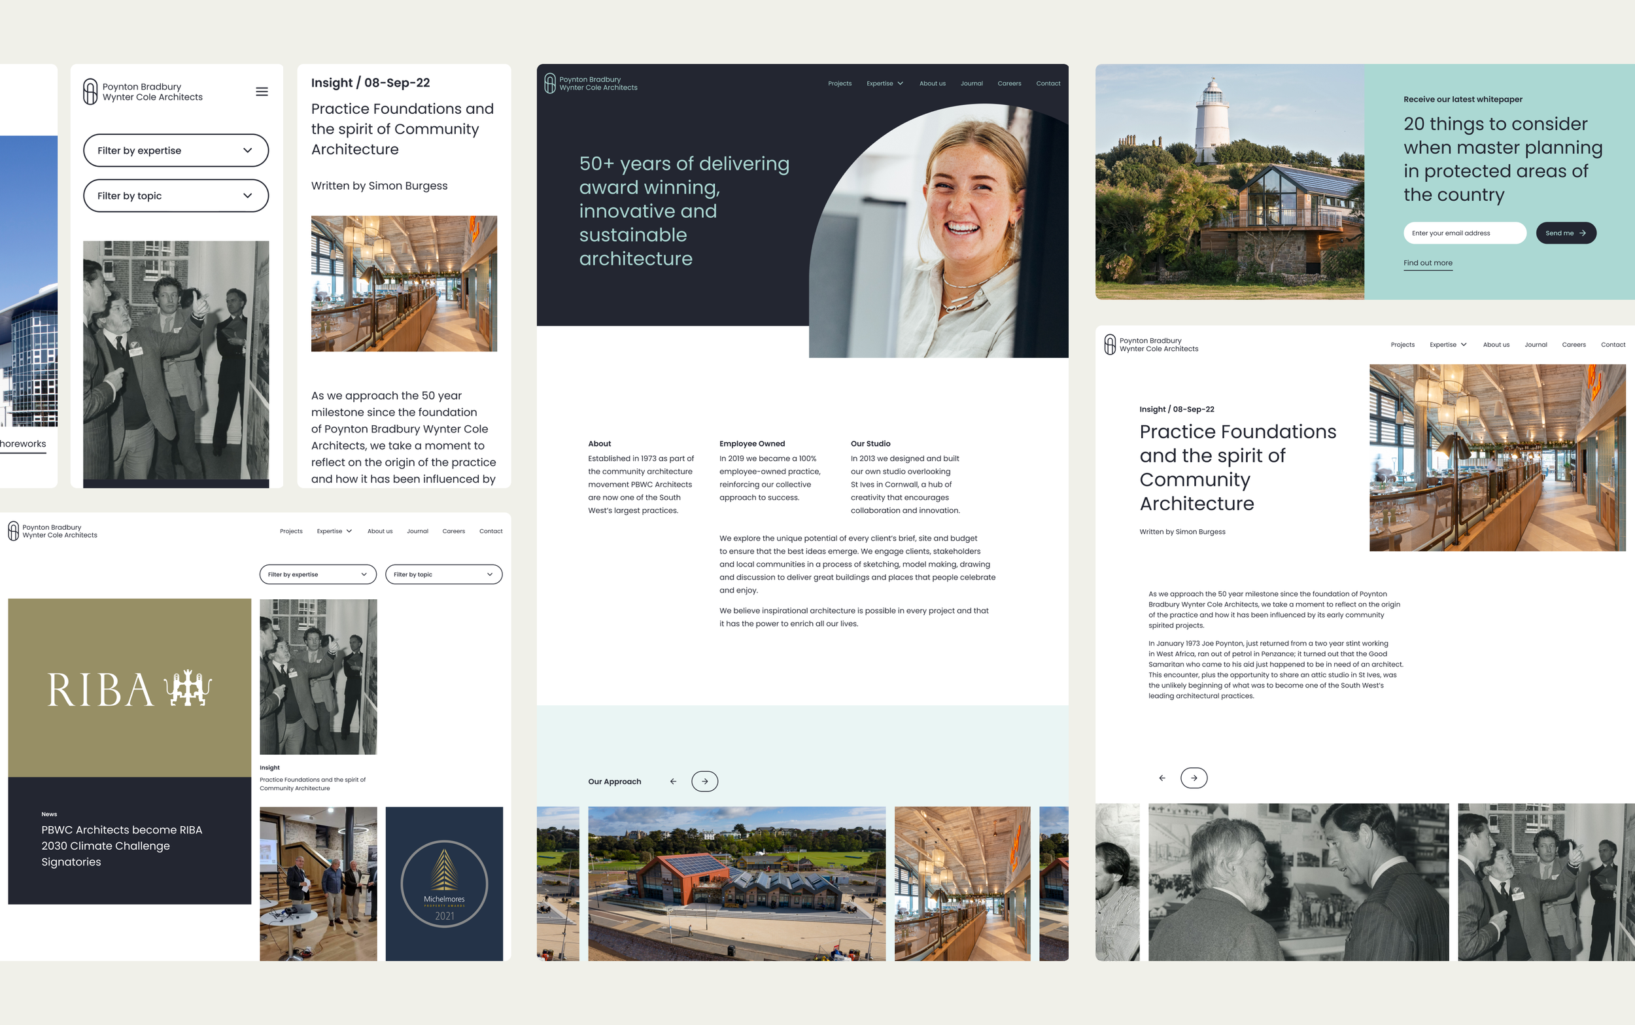Click logo icon in dark hero header
The height and width of the screenshot is (1025, 1635).
[549, 82]
